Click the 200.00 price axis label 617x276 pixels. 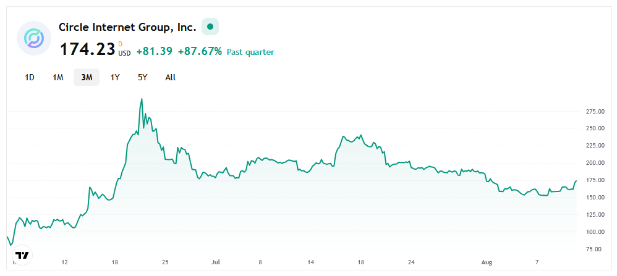coord(595,163)
